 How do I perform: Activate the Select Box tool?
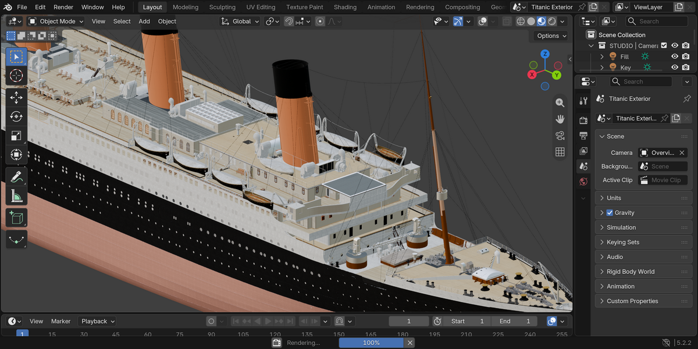(x=16, y=56)
